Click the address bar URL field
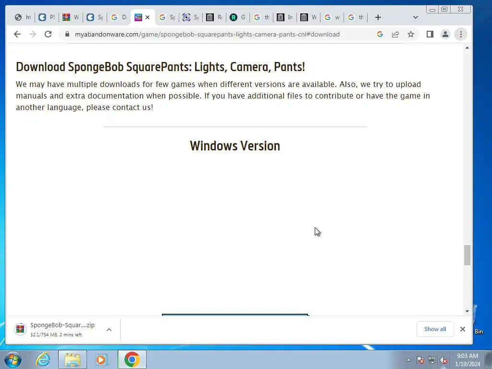The image size is (492, 369). [207, 34]
